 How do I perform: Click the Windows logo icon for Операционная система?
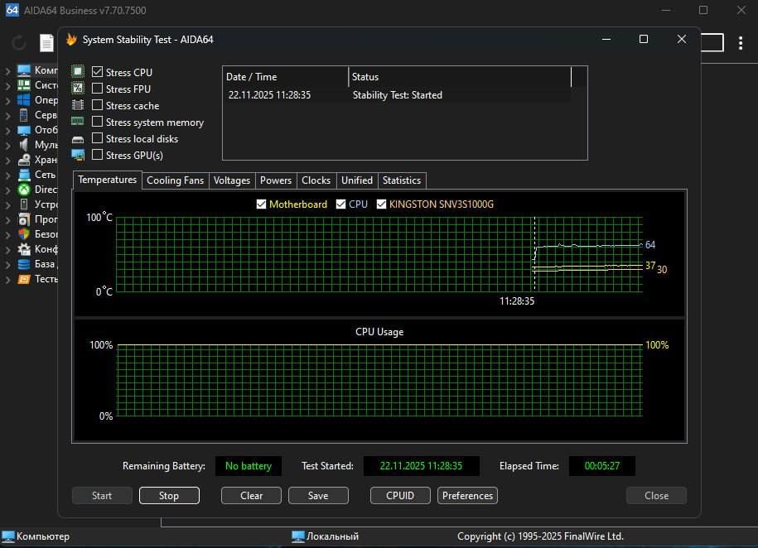click(24, 100)
